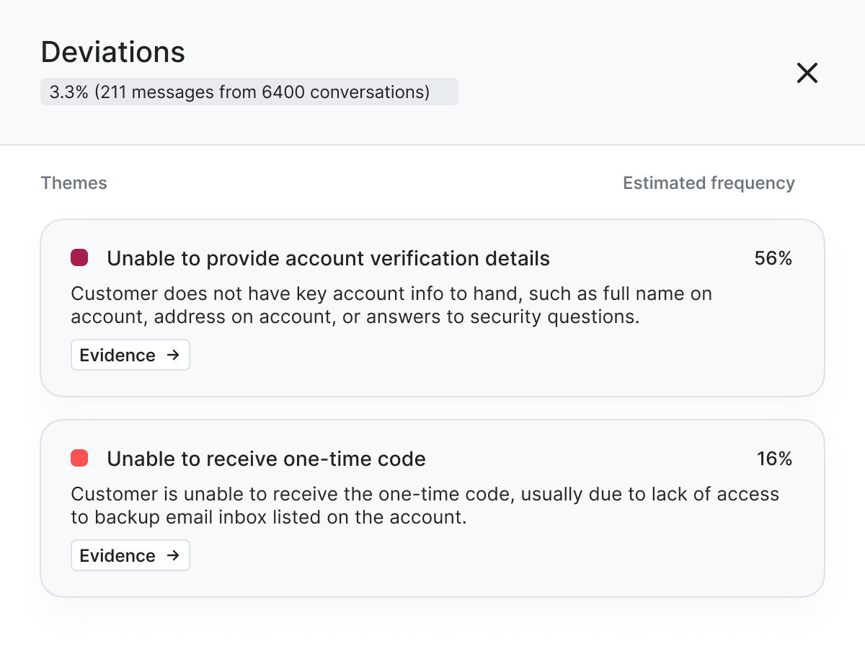Close the Deviations panel
Image resolution: width=865 pixels, height=662 pixels.
[x=807, y=72]
